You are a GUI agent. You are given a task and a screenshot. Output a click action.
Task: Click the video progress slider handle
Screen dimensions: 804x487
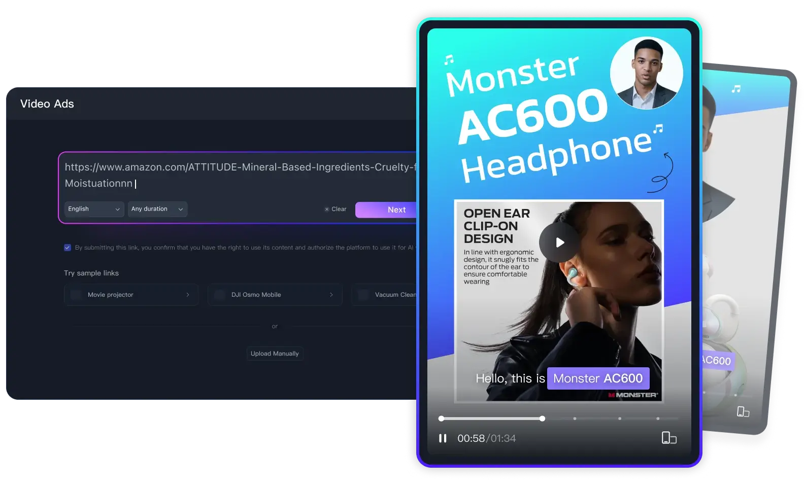click(x=542, y=419)
